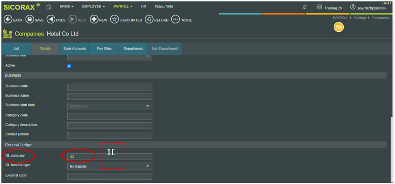Click the Business section header
This screenshot has width=395, height=184.
195,75
